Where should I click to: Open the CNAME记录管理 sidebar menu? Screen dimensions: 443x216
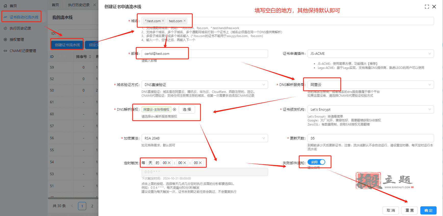pos(23,51)
